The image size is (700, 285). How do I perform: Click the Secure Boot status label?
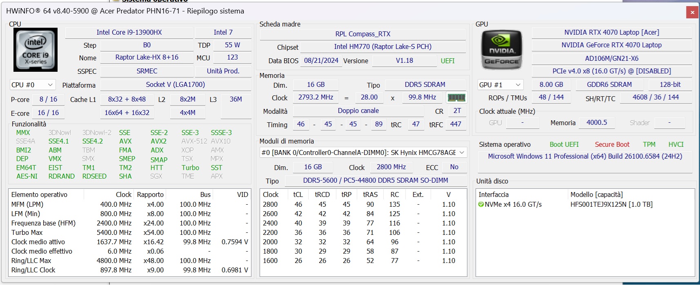pos(612,145)
